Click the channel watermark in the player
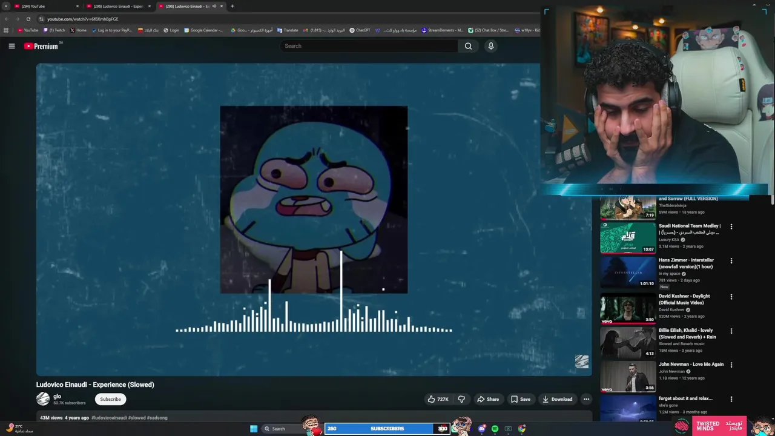775x436 pixels. (582, 362)
